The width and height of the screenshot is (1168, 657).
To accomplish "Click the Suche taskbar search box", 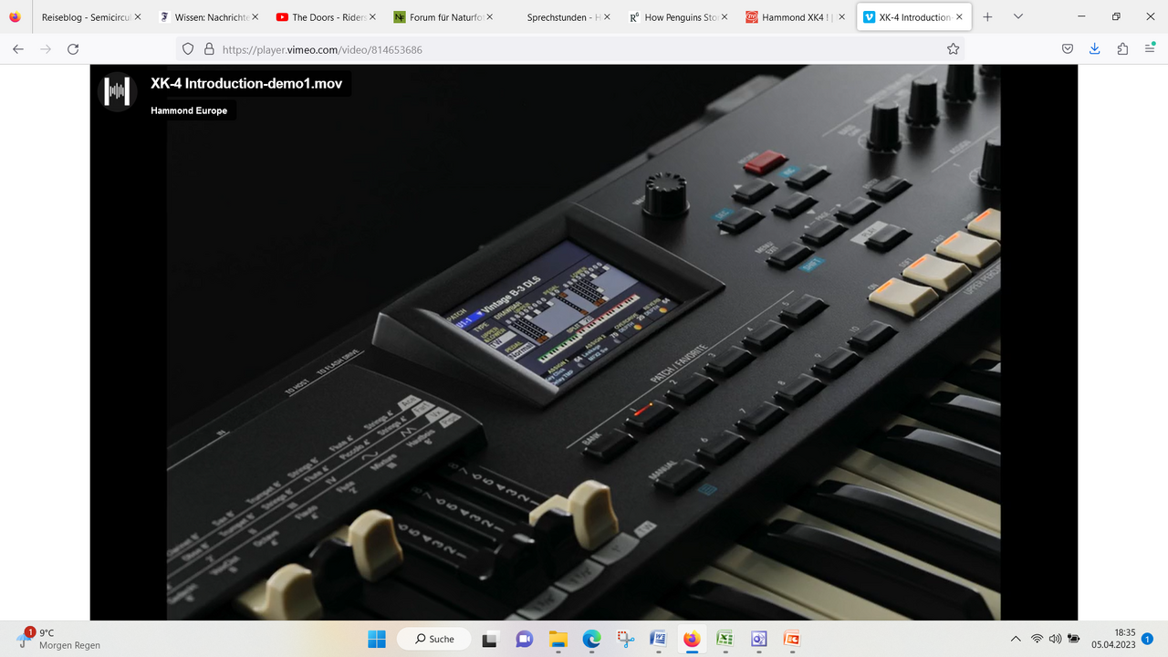I will tap(434, 639).
